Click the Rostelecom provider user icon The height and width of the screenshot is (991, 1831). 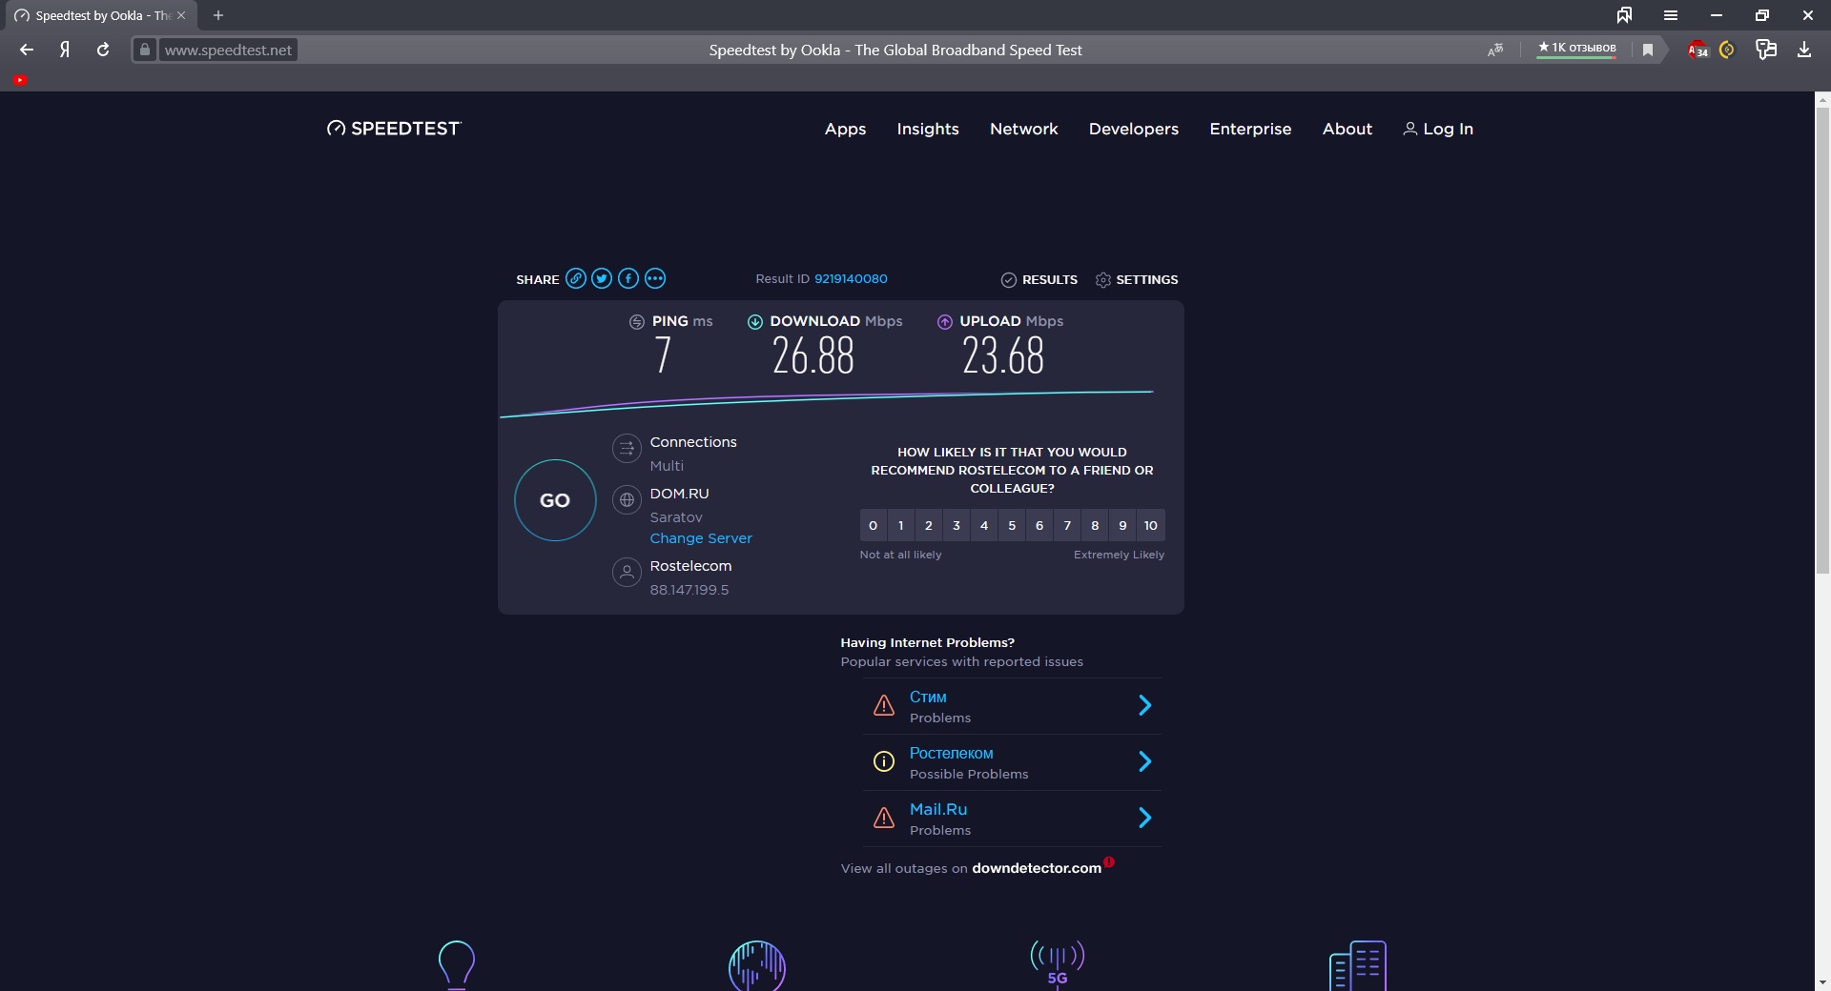(x=627, y=572)
